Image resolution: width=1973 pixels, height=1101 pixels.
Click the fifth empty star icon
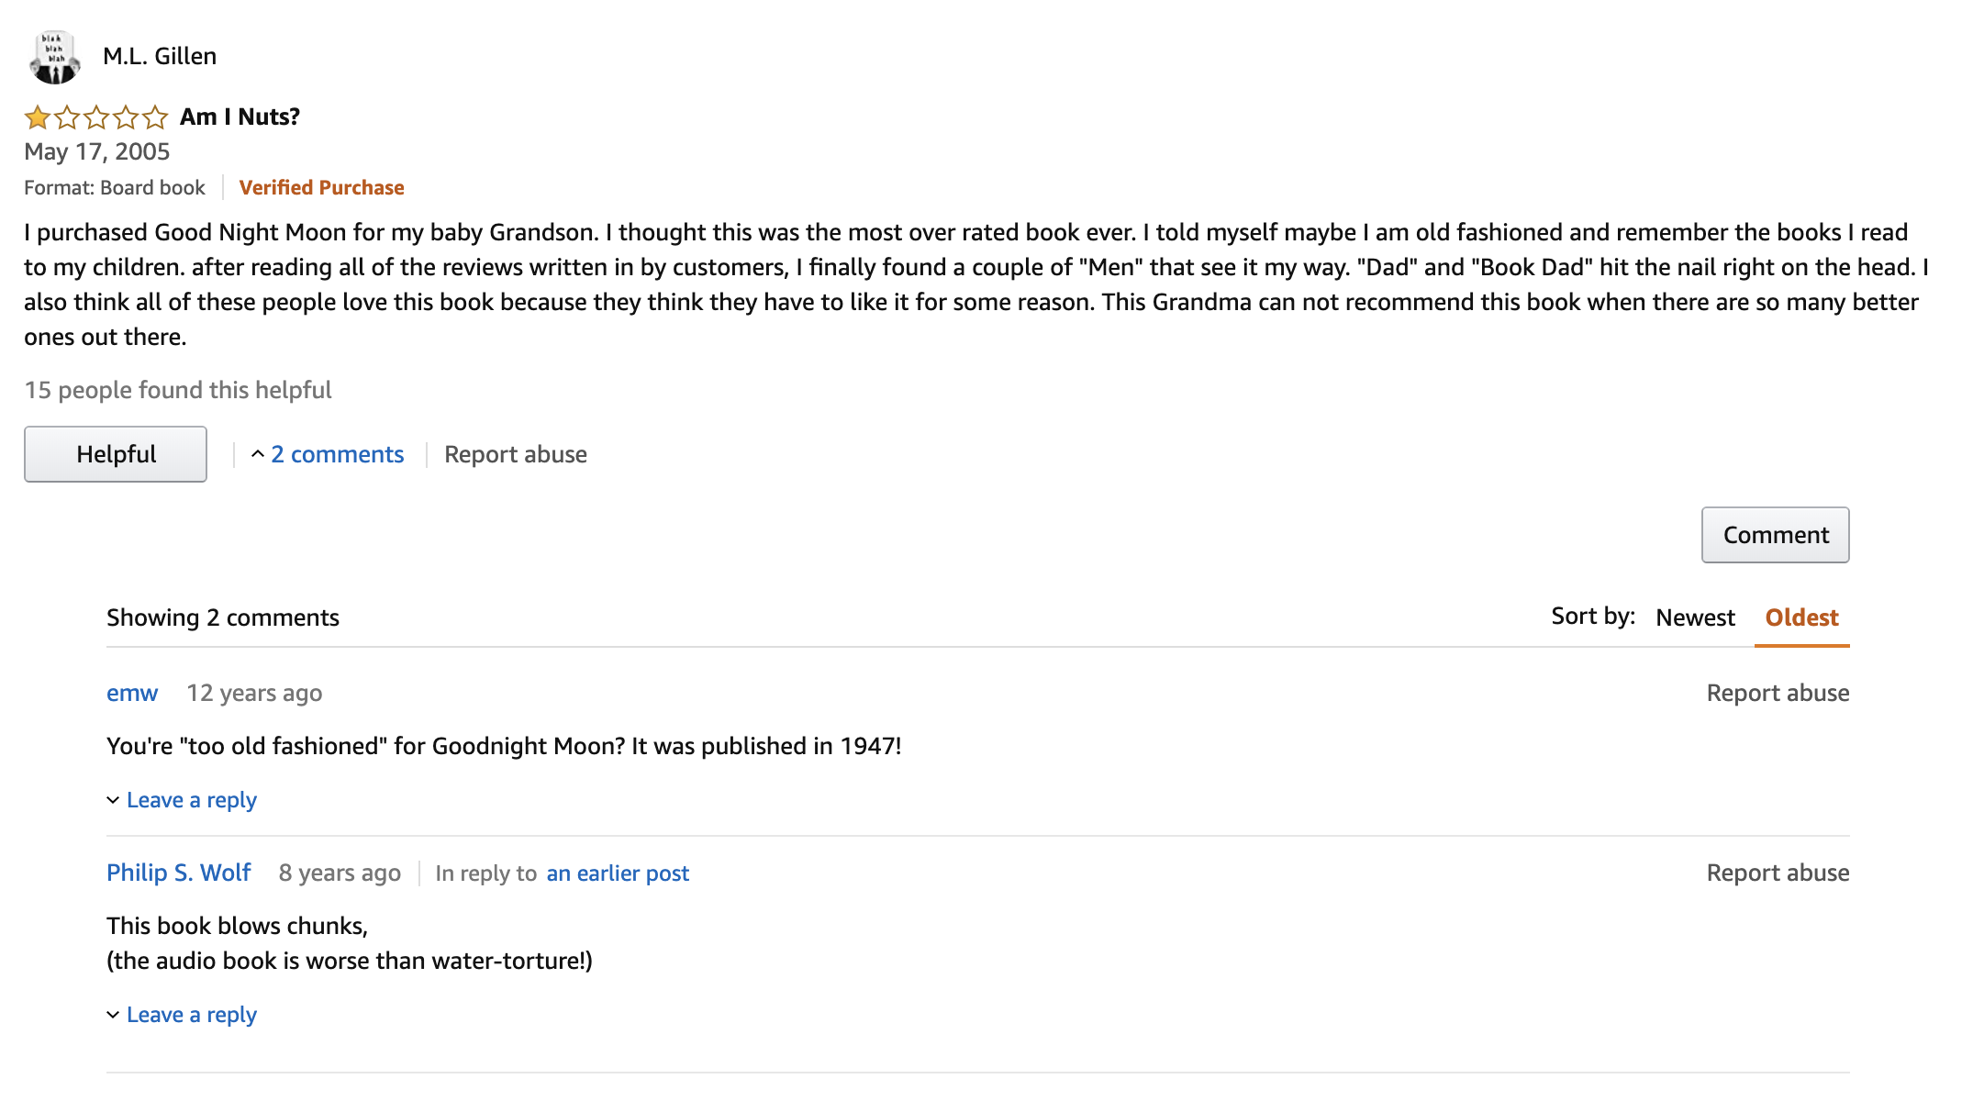point(155,117)
